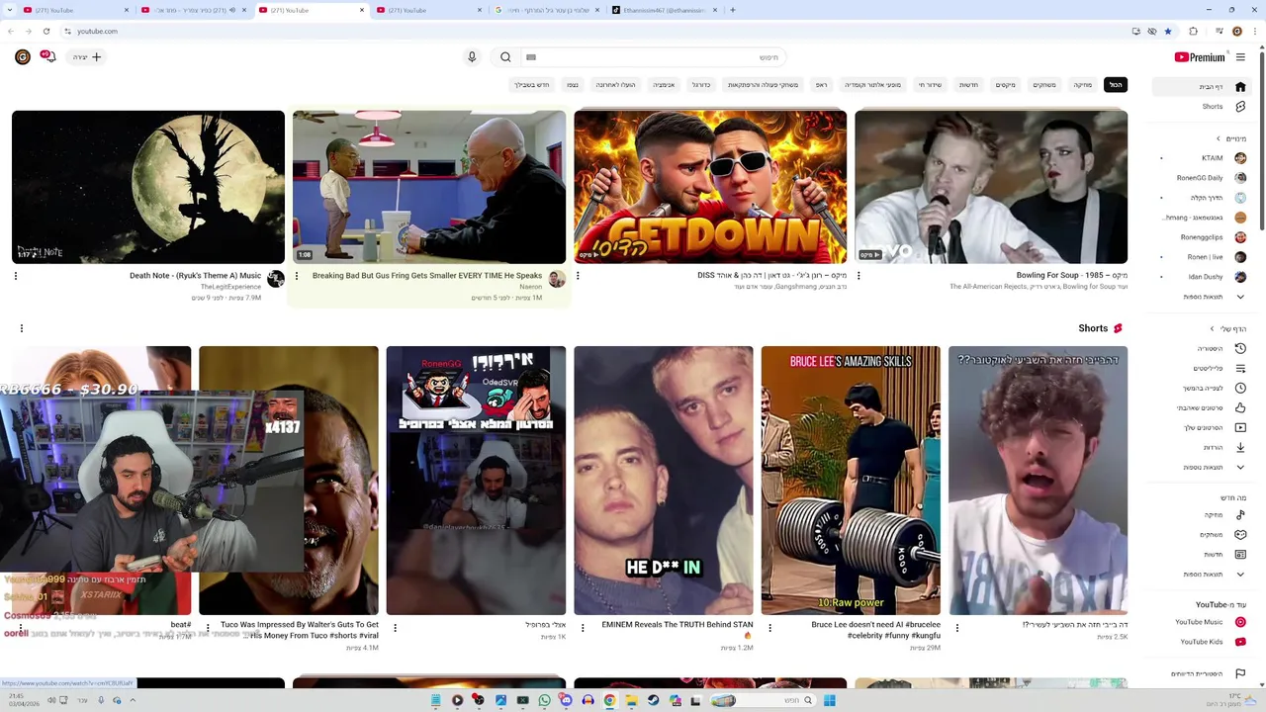The height and width of the screenshot is (712, 1266).
Task: Open the Shorts shelf options menu
Action: pos(22,328)
